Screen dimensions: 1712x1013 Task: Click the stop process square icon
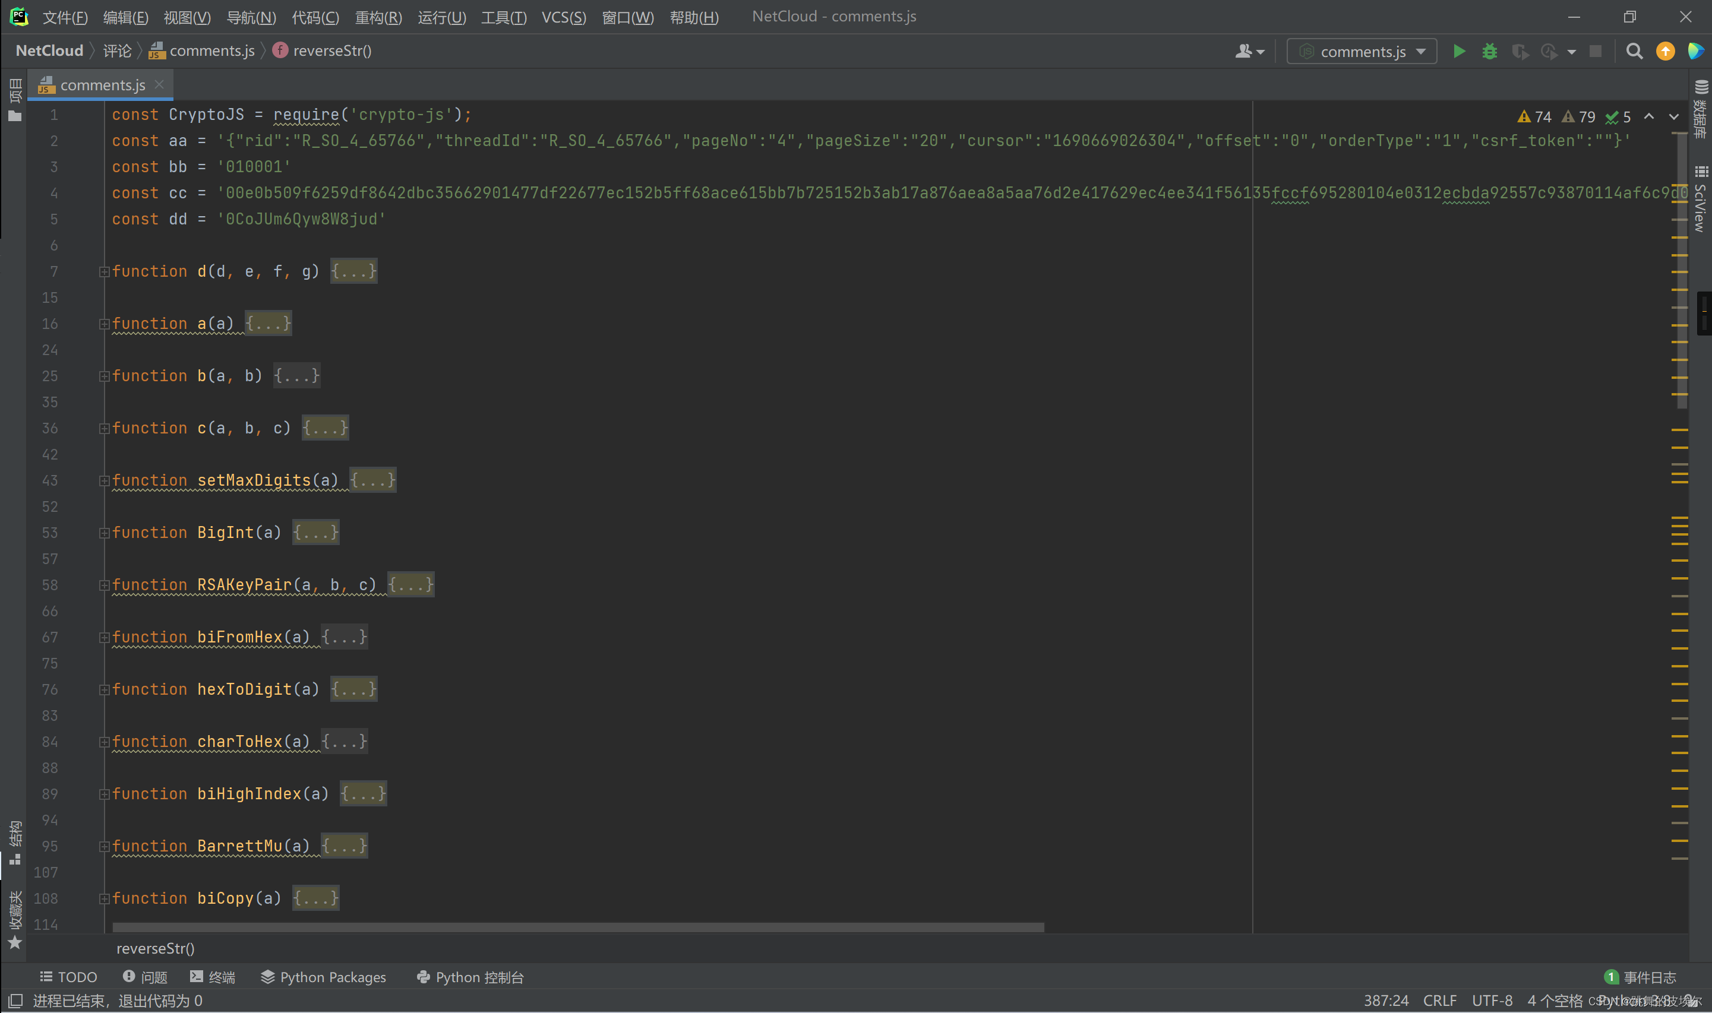1595,51
